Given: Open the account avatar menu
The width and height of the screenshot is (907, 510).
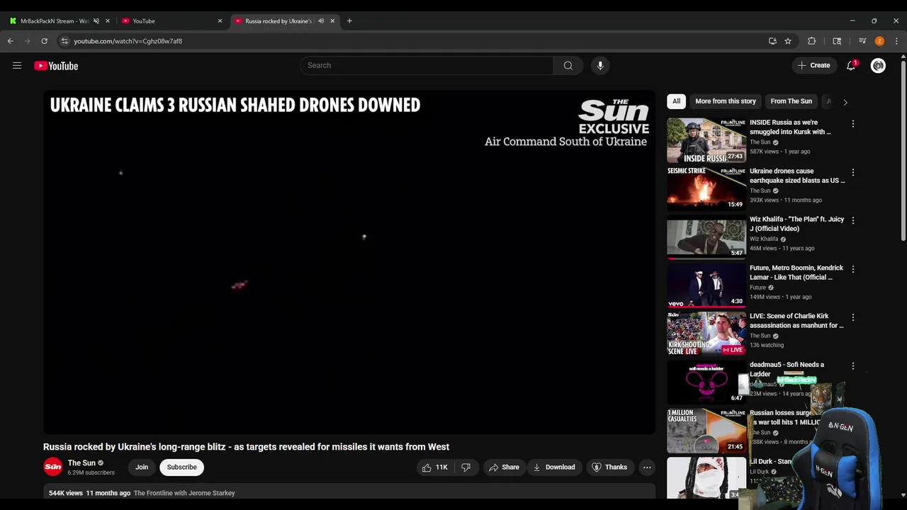Looking at the screenshot, I should 878,66.
